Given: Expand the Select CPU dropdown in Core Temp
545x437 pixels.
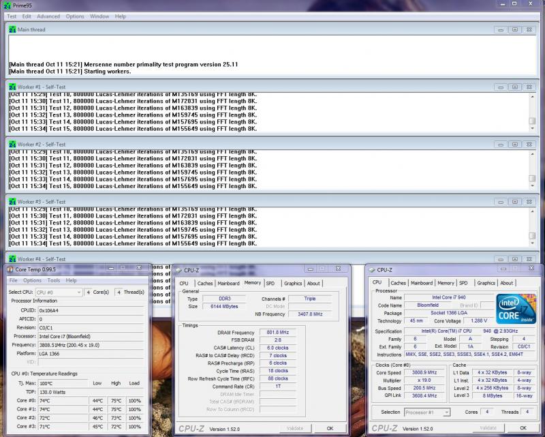Looking at the screenshot, I should tap(59, 292).
